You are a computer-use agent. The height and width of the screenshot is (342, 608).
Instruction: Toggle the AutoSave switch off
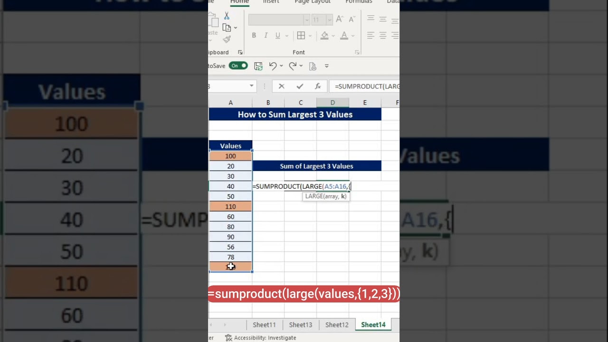click(238, 66)
